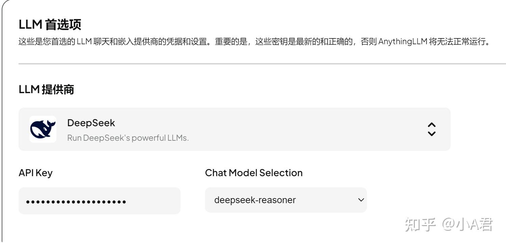Click inside the API Key input field
The height and width of the screenshot is (245, 506).
pyautogui.click(x=100, y=200)
